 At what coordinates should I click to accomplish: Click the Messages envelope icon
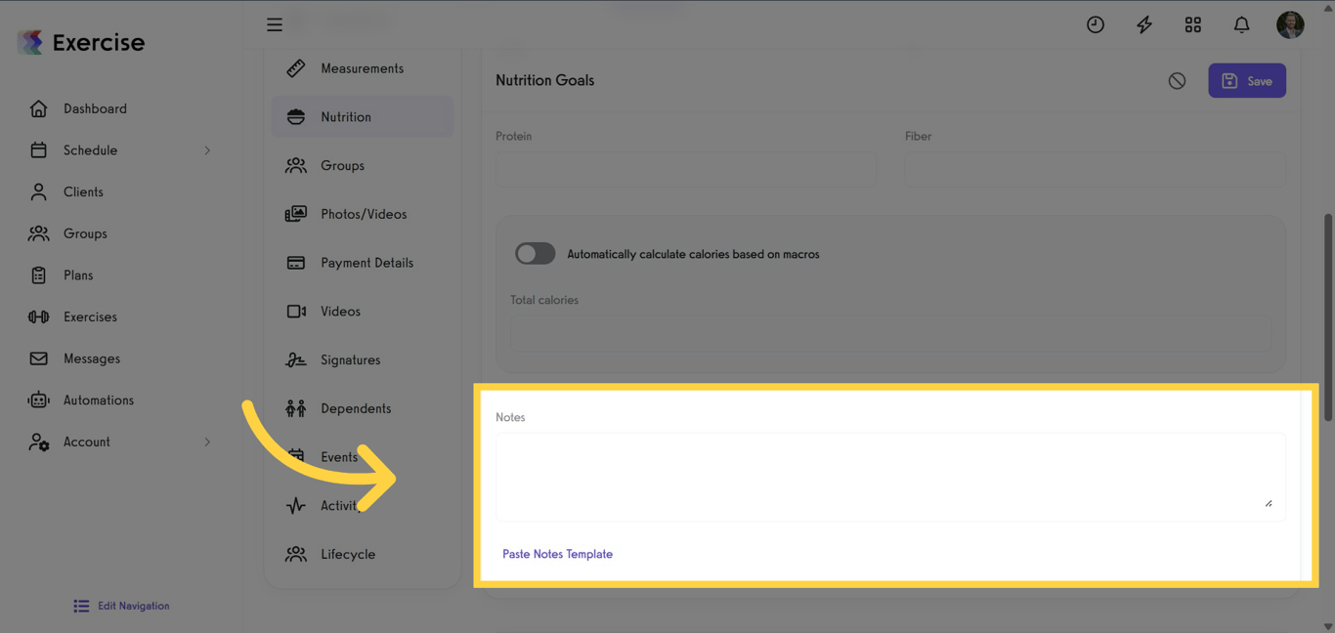(38, 359)
